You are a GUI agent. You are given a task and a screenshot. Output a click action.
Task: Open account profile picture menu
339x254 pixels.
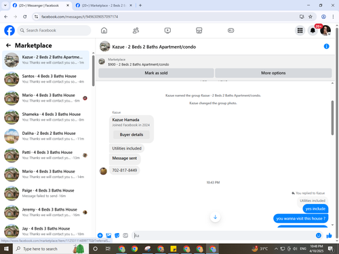[325, 30]
